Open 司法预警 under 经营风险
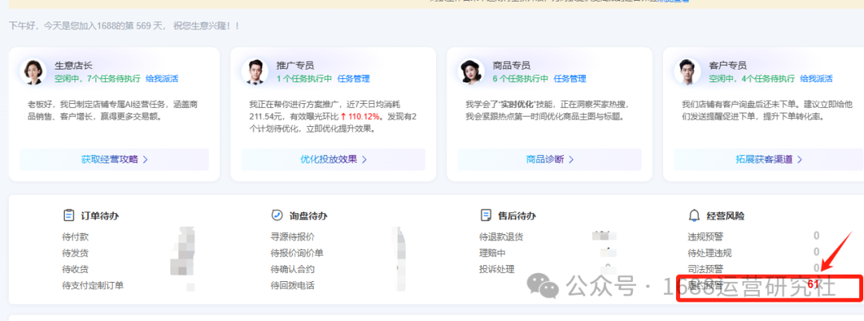This screenshot has width=864, height=321. tap(706, 269)
